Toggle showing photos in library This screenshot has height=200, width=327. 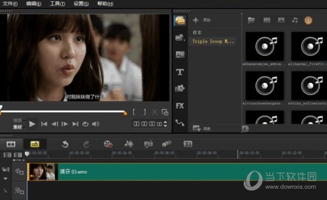point(281,20)
